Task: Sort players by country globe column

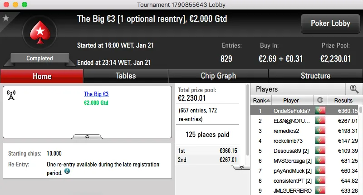Action: point(320,100)
